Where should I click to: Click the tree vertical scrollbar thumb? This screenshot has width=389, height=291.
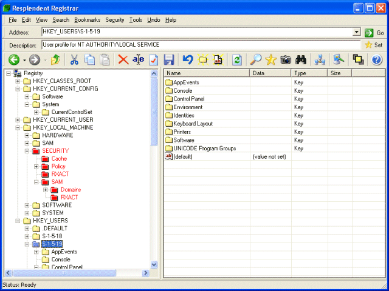(x=154, y=112)
